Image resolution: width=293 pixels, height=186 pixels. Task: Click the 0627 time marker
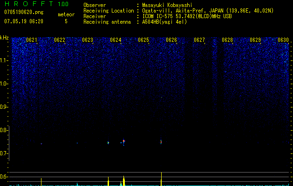tap(199, 40)
